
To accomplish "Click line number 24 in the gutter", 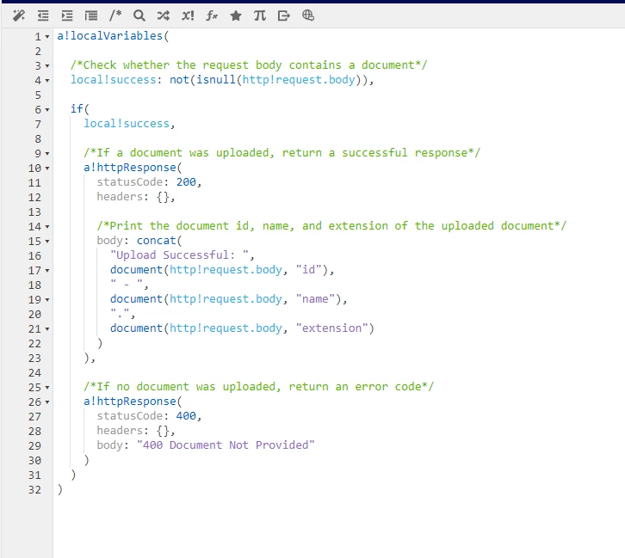I will (34, 373).
